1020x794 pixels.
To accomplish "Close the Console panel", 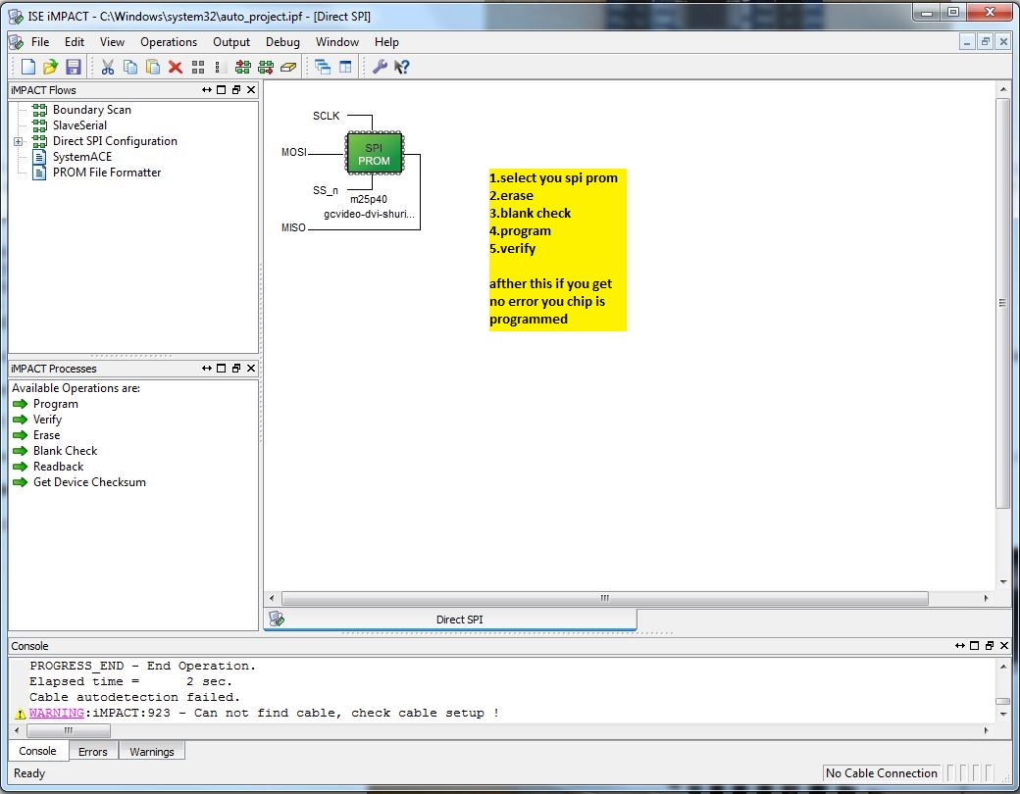I will pyautogui.click(x=1004, y=645).
